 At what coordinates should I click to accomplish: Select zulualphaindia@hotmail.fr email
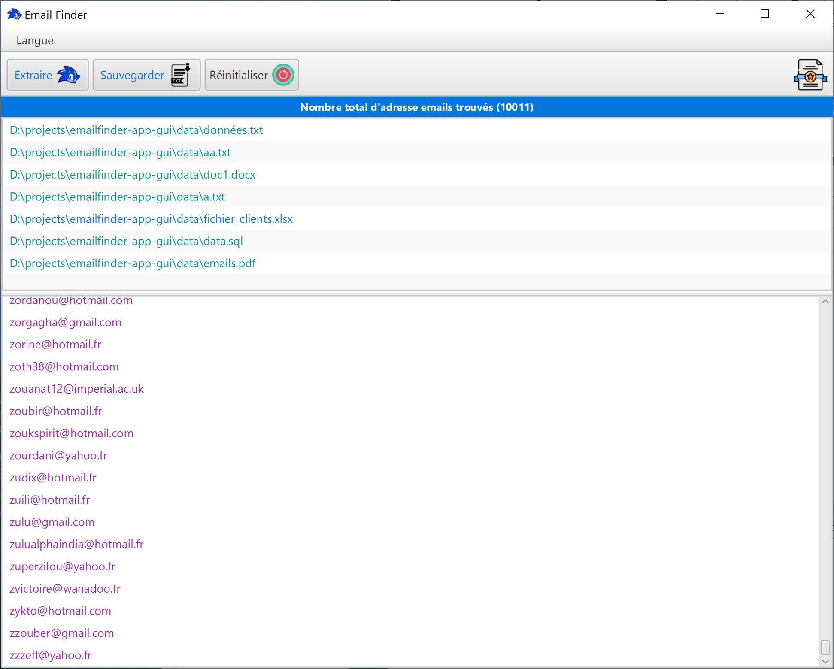[x=76, y=545]
